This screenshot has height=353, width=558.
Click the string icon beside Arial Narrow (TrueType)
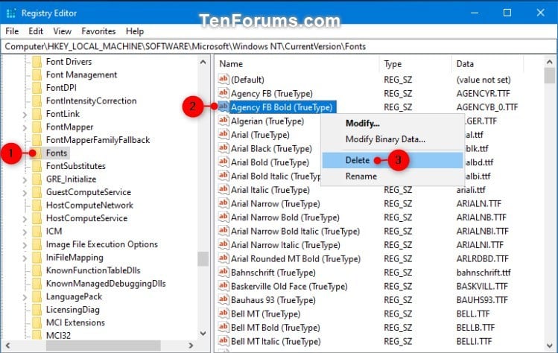pos(223,203)
